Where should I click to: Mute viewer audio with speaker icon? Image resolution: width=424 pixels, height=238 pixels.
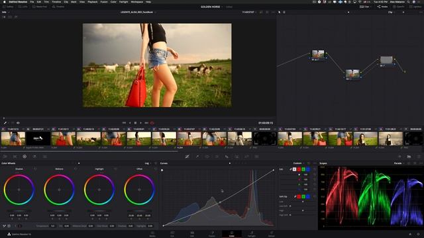(18, 123)
